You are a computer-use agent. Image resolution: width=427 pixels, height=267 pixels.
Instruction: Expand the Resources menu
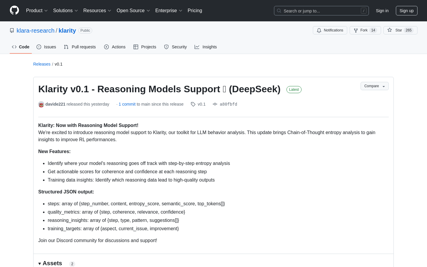(97, 11)
